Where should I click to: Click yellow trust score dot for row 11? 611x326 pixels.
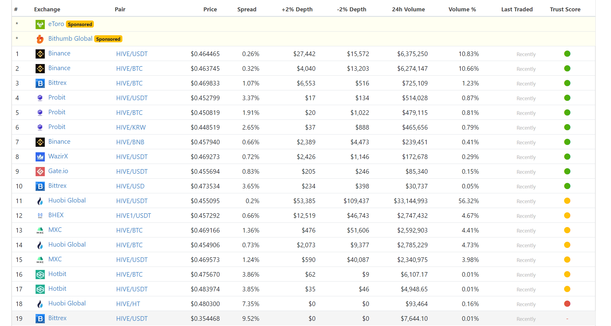pos(567,201)
